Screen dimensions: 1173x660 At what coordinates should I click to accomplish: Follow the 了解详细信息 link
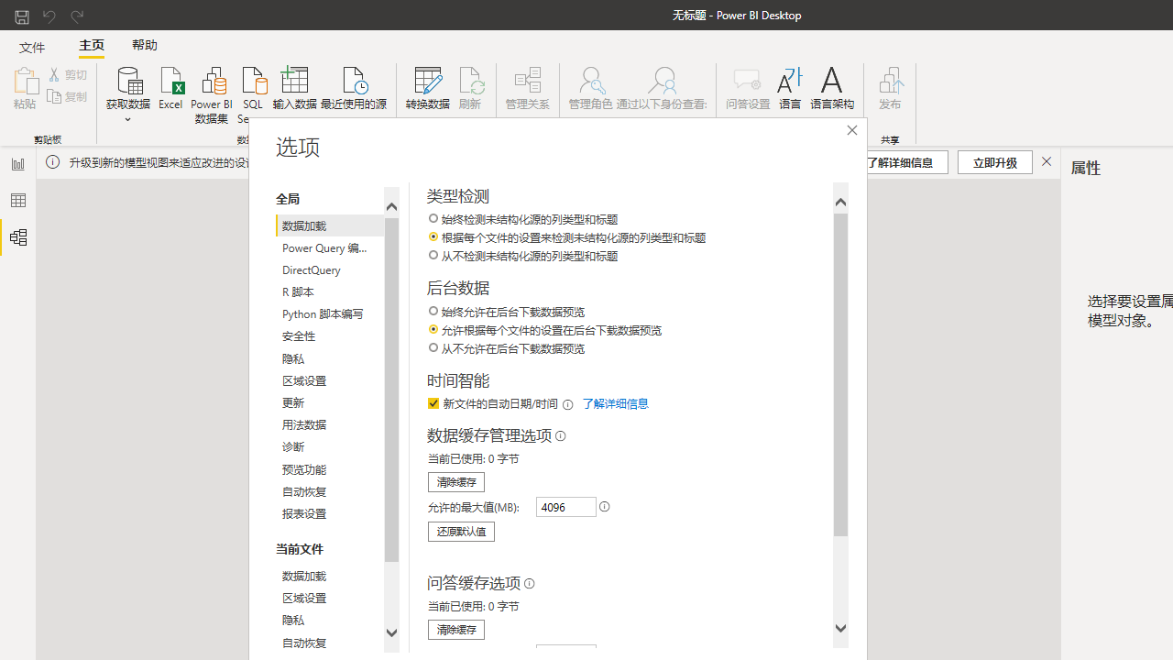[x=615, y=403]
